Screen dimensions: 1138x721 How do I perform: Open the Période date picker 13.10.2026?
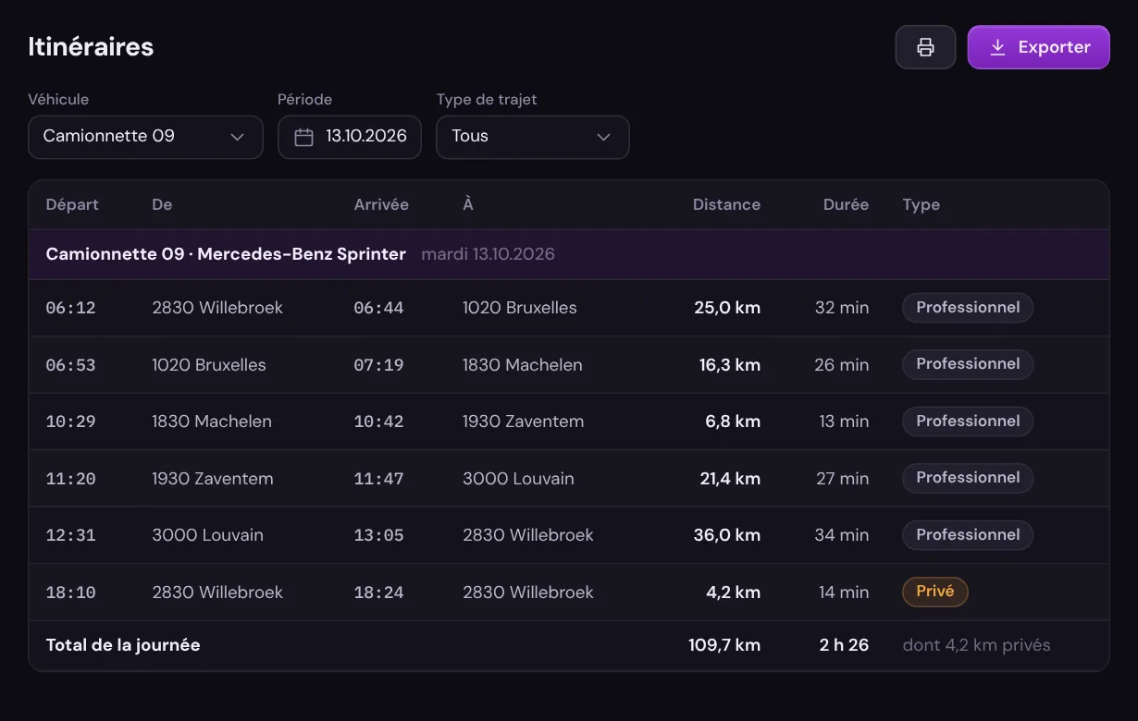pyautogui.click(x=350, y=137)
